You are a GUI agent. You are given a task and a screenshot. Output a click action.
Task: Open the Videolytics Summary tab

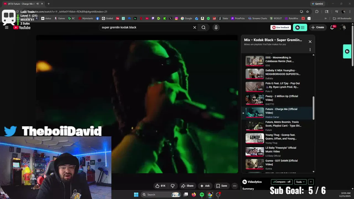[x=248, y=189]
